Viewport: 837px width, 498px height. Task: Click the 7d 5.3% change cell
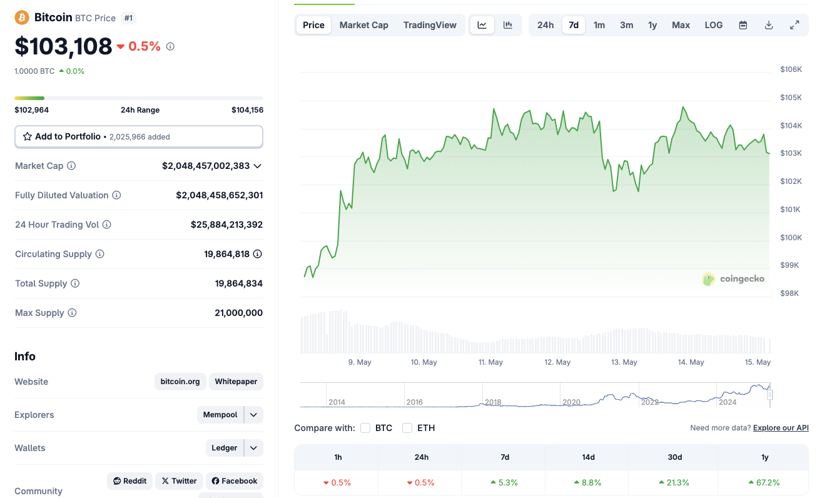tap(505, 482)
